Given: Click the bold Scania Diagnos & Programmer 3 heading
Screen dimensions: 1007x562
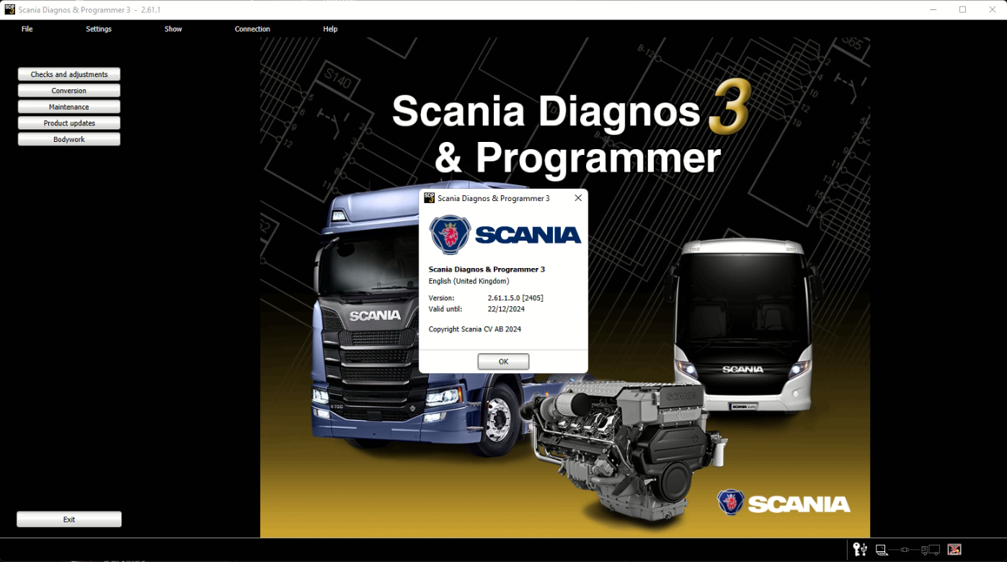Looking at the screenshot, I should [487, 269].
